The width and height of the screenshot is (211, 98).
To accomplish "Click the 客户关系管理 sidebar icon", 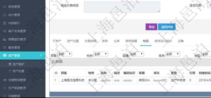I will [4, 31].
